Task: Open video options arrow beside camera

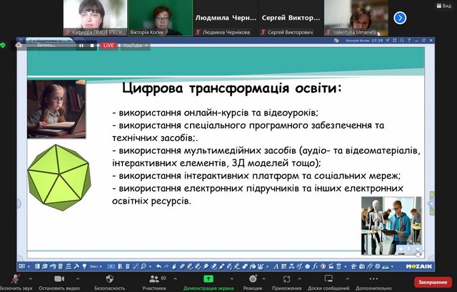Action: (x=78, y=279)
